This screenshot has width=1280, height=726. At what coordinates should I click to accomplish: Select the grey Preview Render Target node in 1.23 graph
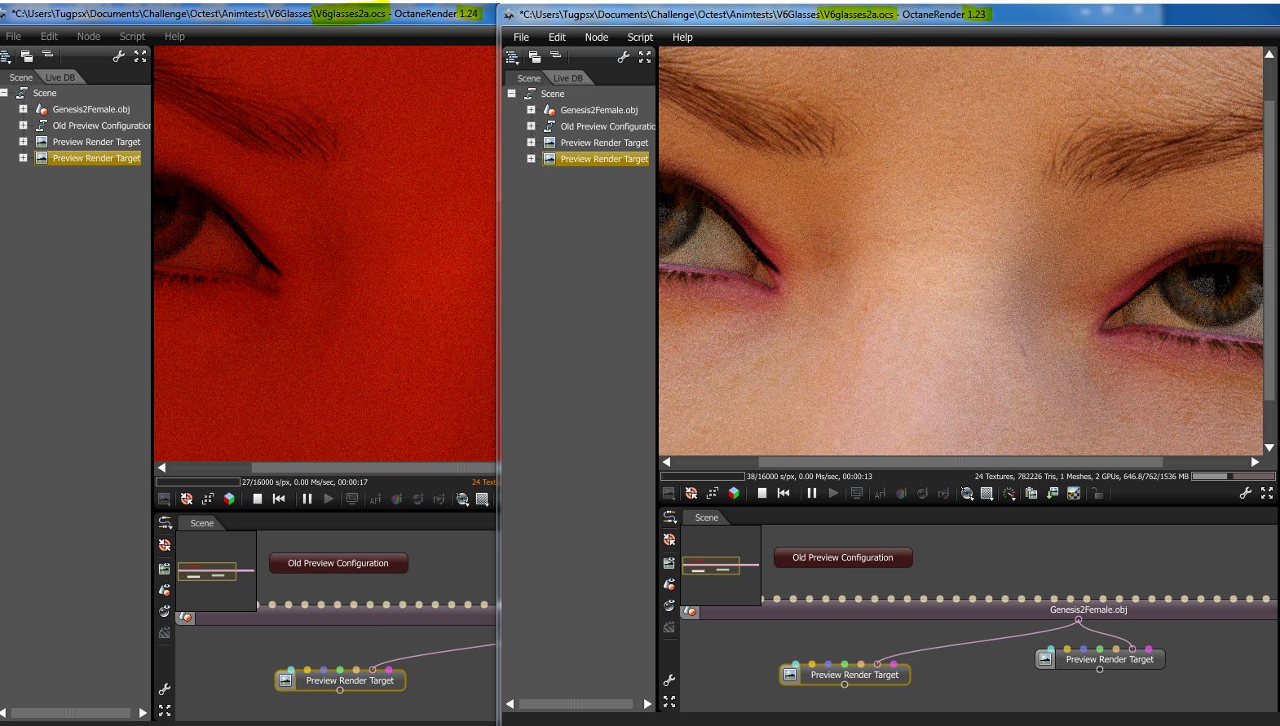coord(1100,659)
